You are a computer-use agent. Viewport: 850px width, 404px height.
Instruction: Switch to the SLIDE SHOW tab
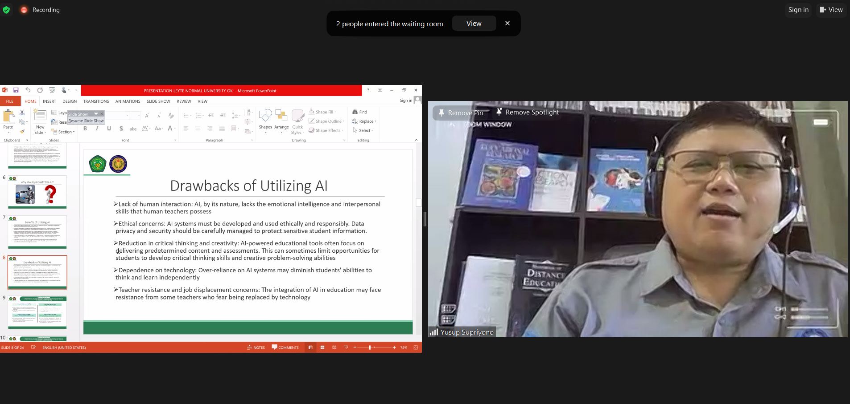coord(158,101)
